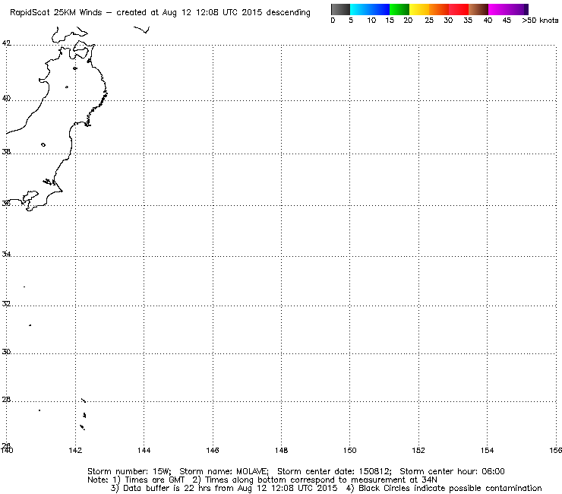The height and width of the screenshot is (494, 562).
Task: Click longitude label 152
Action: (418, 450)
